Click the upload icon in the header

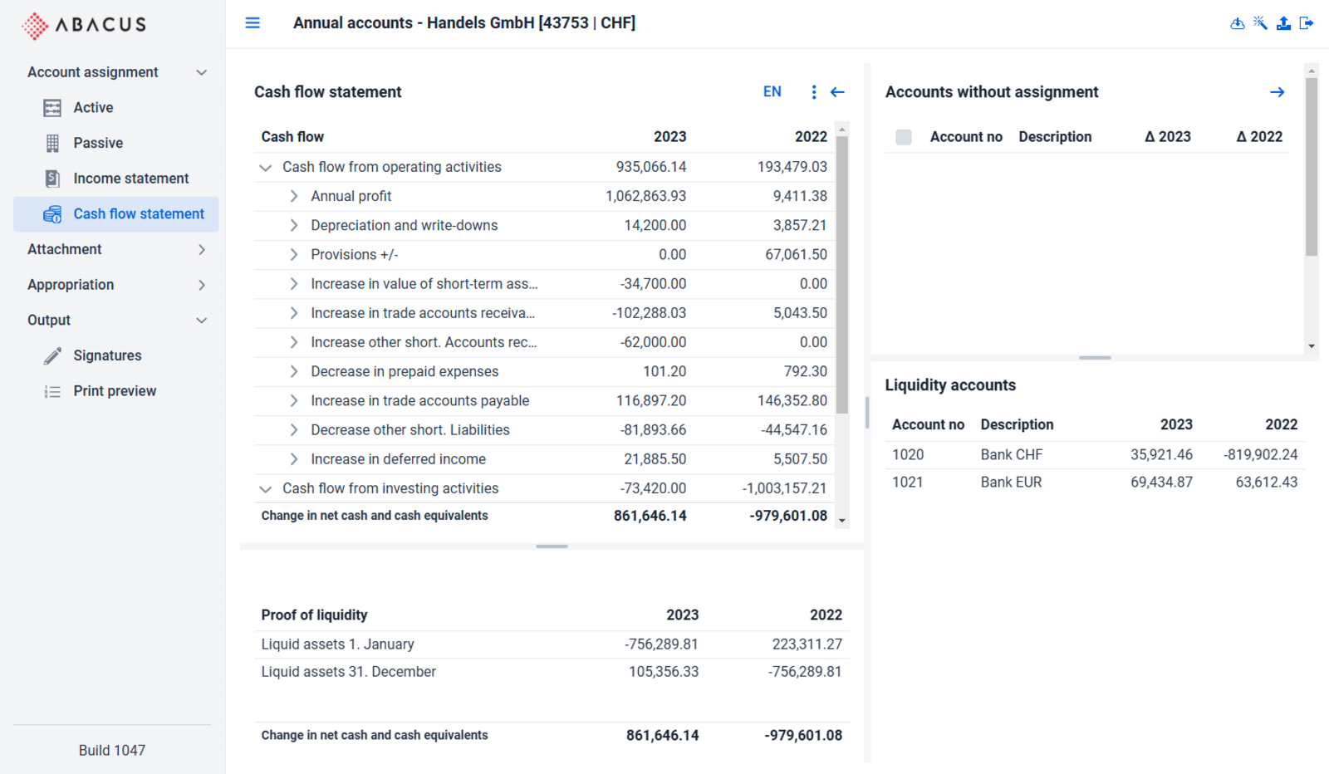click(1283, 23)
